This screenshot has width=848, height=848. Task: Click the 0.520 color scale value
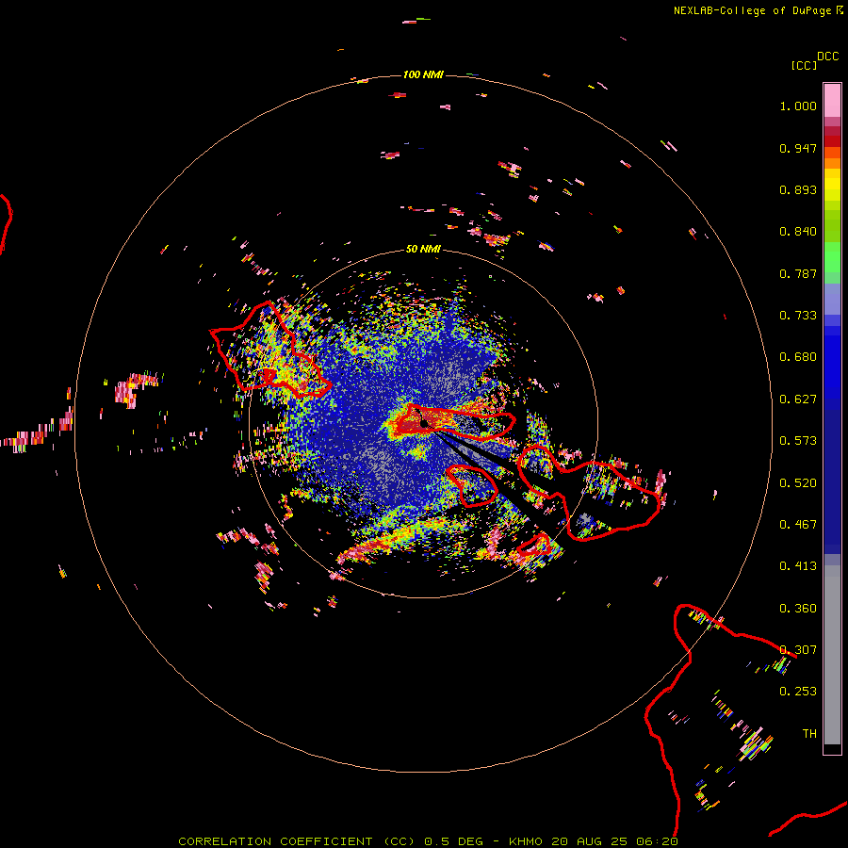tap(798, 483)
